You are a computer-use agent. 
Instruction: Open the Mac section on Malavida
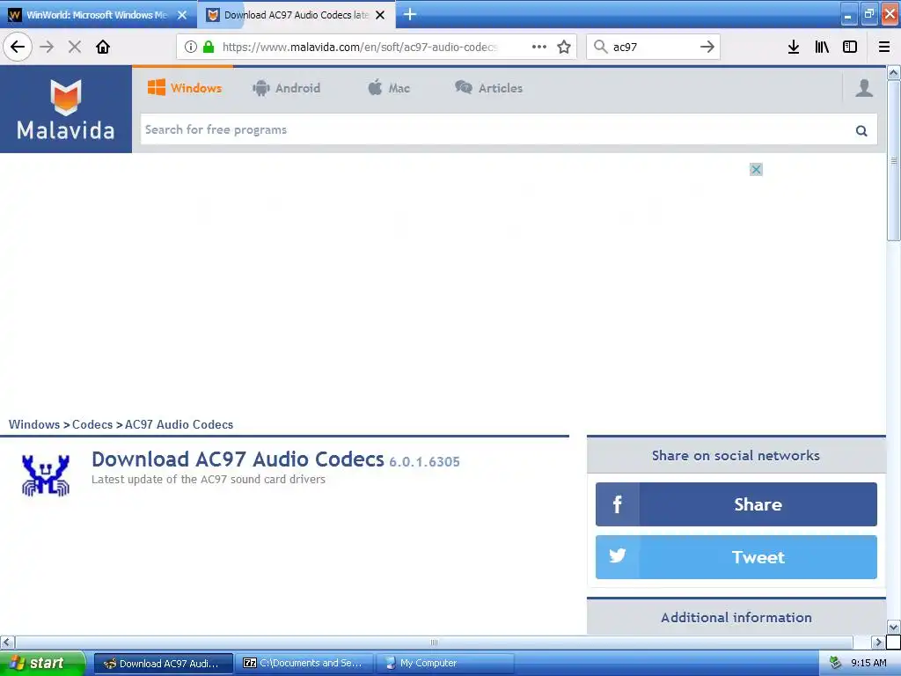(388, 88)
